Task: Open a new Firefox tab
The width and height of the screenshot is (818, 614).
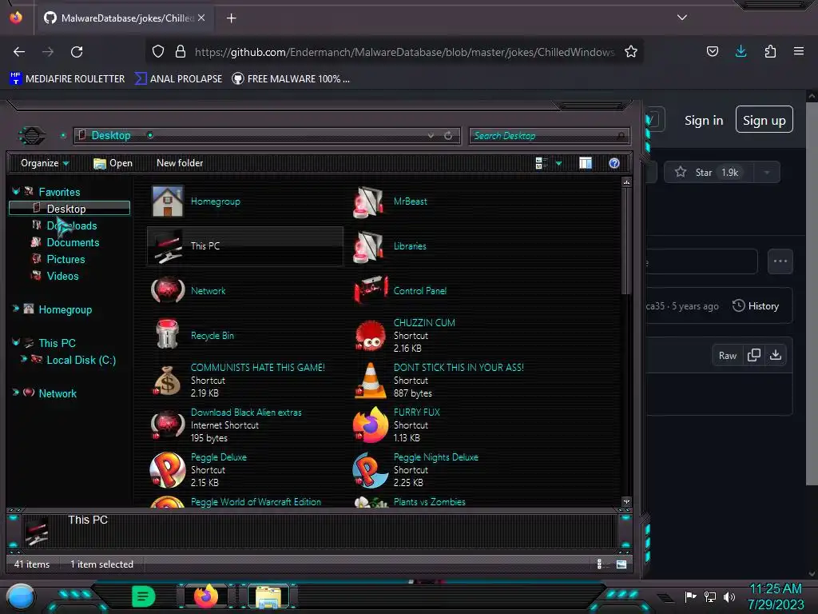Action: click(231, 18)
